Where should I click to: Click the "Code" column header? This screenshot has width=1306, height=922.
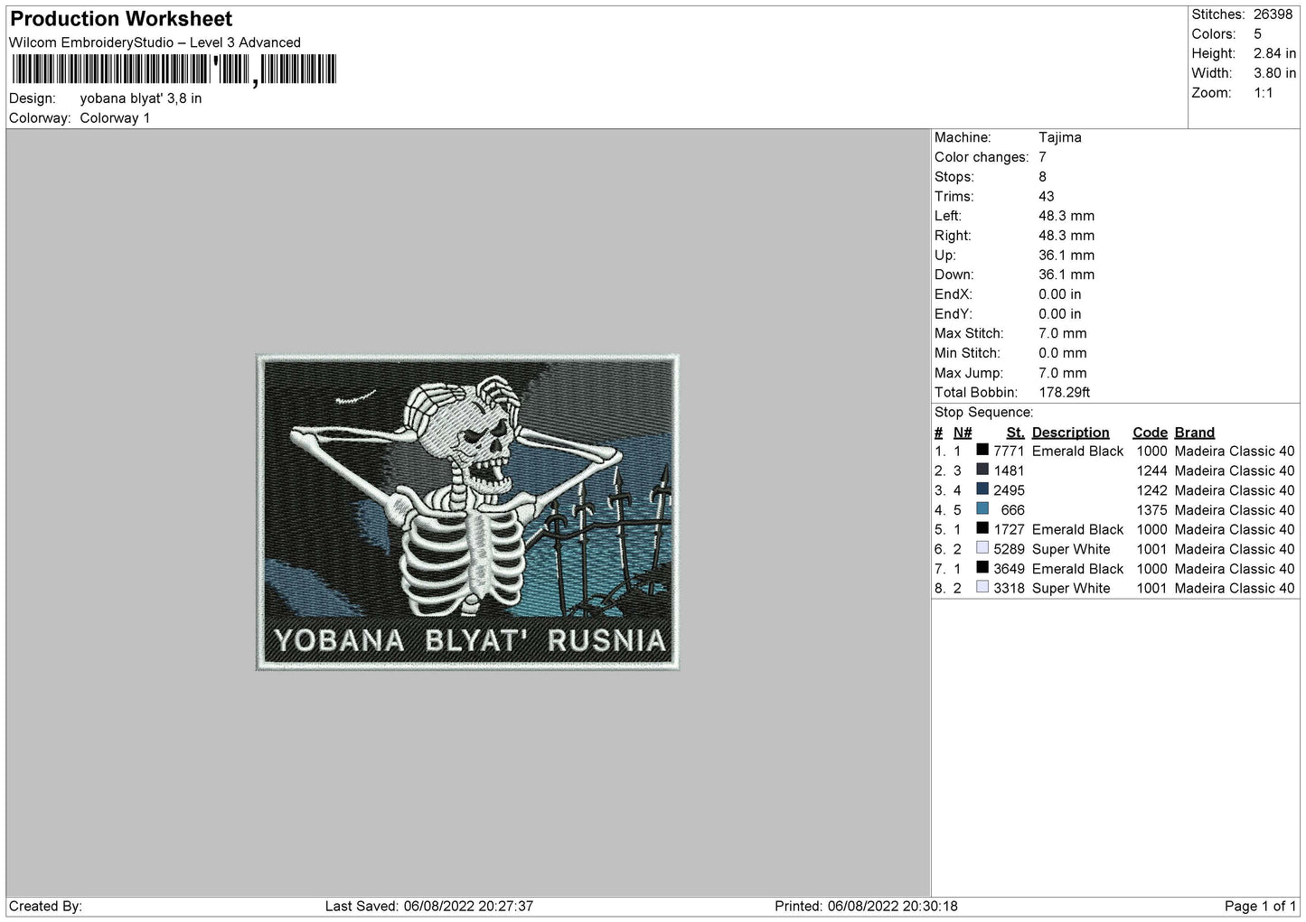coord(1151,433)
